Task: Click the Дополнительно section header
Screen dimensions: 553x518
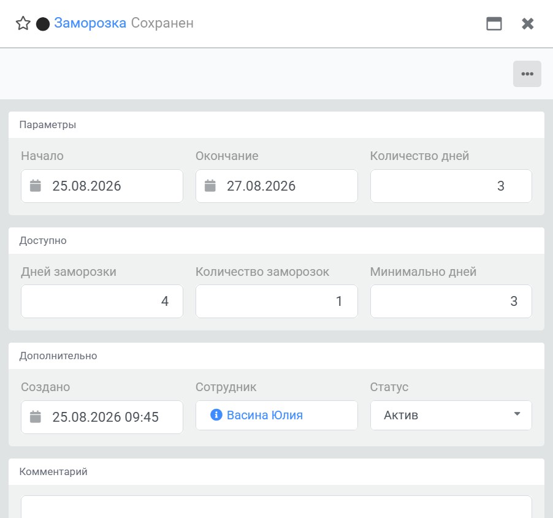Action: [x=276, y=356]
